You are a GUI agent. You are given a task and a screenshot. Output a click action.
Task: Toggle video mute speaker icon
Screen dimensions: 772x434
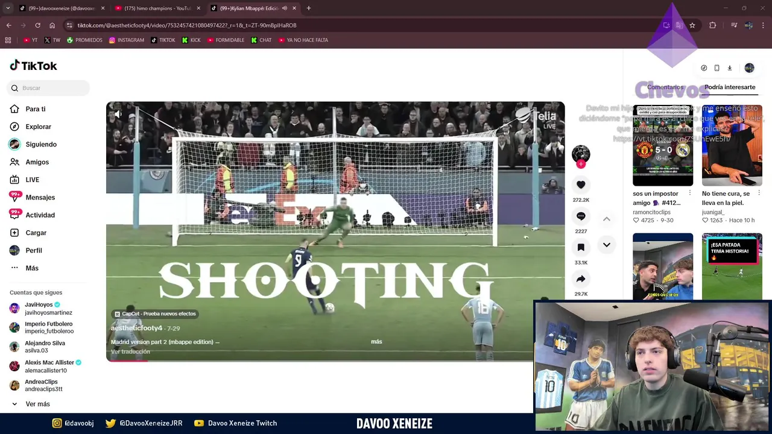coord(118,114)
